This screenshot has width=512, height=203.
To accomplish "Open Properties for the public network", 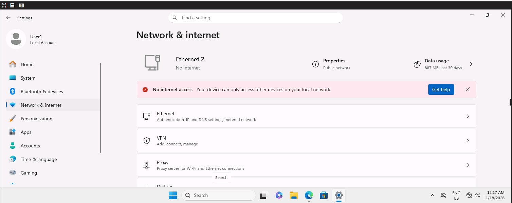I will tap(315, 64).
